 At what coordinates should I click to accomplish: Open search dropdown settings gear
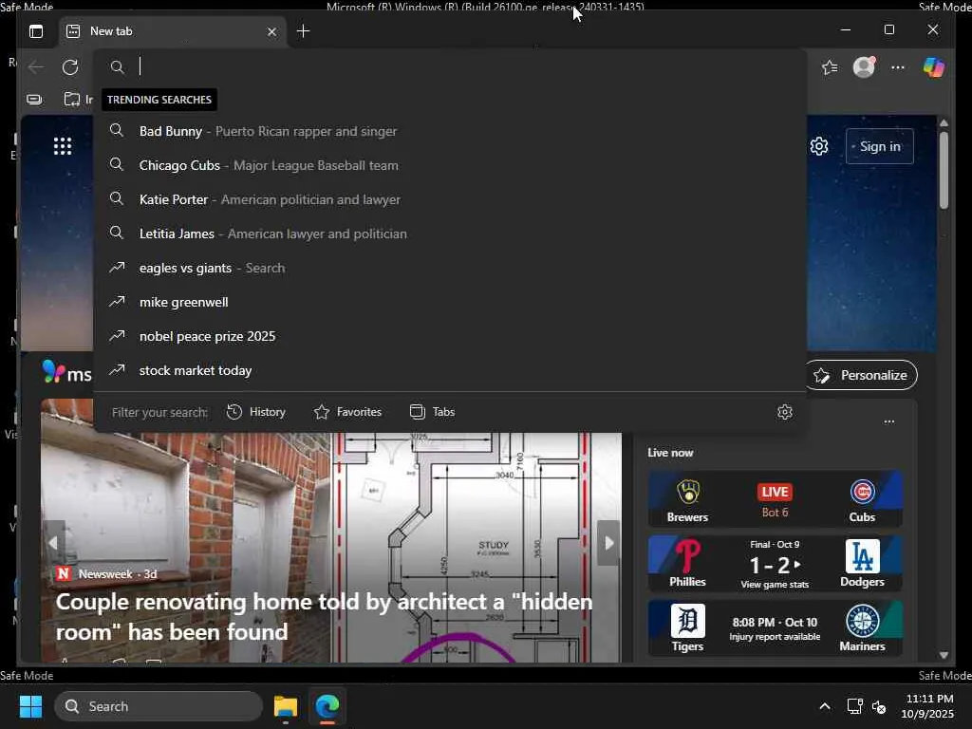(x=785, y=412)
